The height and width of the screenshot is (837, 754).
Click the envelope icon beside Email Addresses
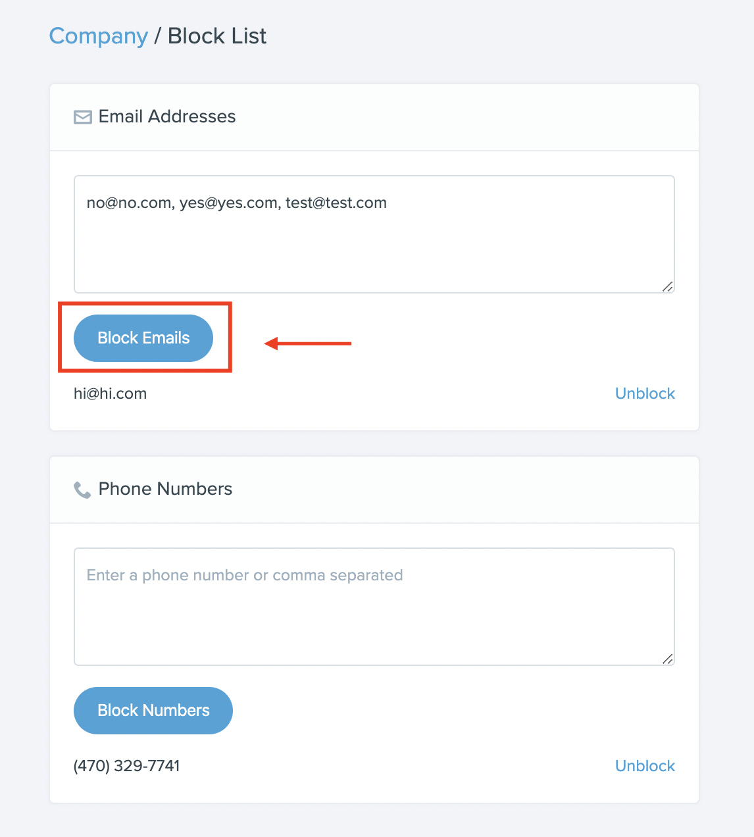(82, 117)
